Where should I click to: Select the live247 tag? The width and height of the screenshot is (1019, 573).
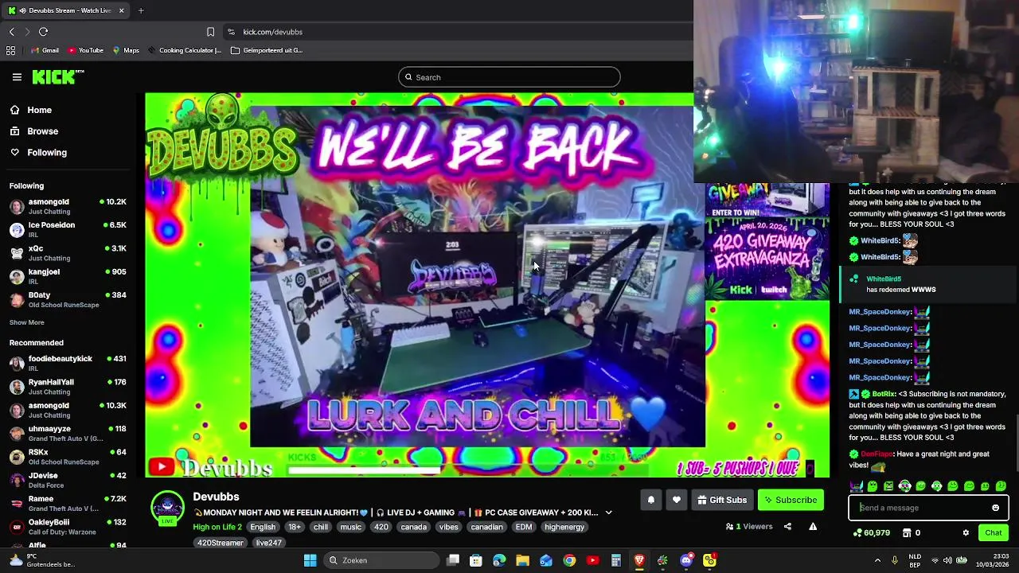coord(268,543)
